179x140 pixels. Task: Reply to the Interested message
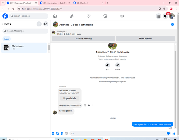pos(89,105)
